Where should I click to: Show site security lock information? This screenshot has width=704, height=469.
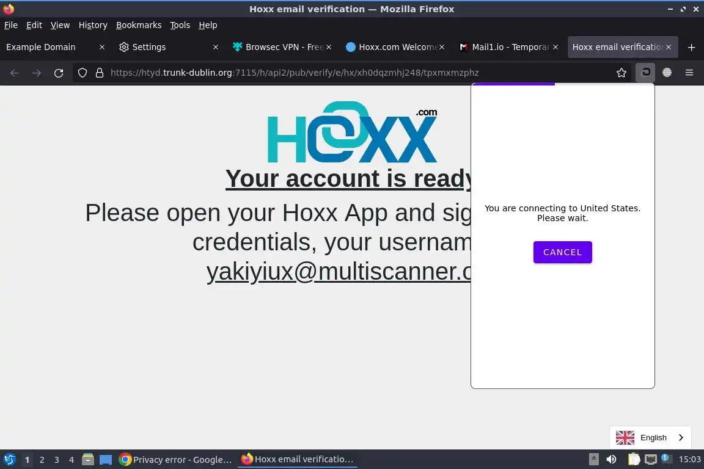coord(100,73)
